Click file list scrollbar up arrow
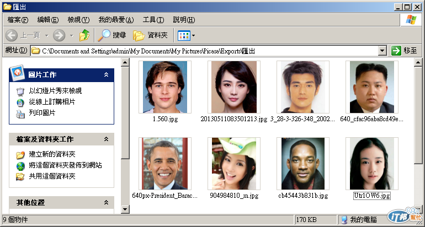Screen dimensions: 425x227 418,63
